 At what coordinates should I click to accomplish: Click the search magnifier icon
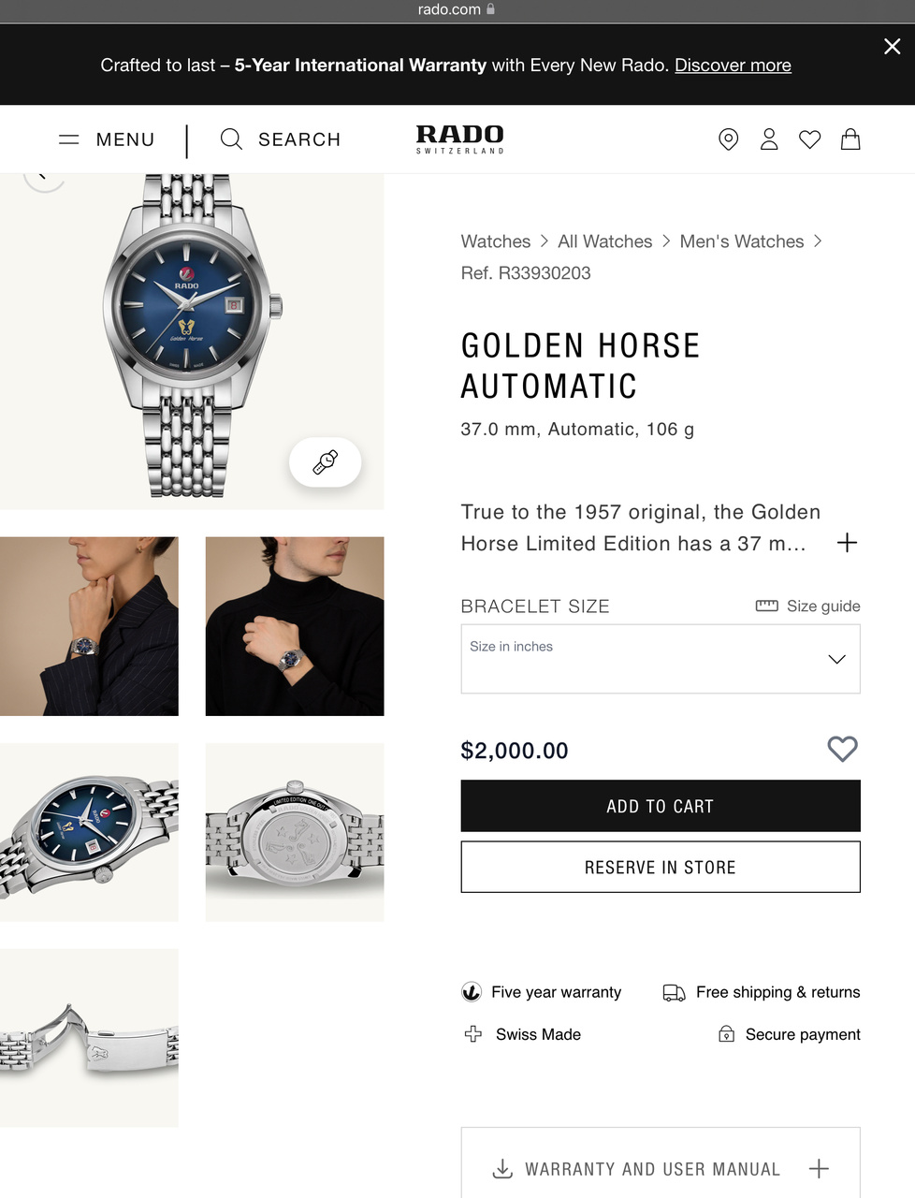[x=231, y=139]
